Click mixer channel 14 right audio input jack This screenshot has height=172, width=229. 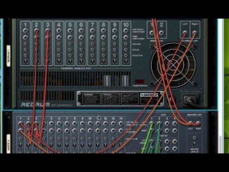tap(121, 130)
